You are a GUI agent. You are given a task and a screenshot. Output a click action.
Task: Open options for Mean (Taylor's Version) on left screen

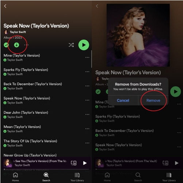pyautogui.click(x=87, y=129)
